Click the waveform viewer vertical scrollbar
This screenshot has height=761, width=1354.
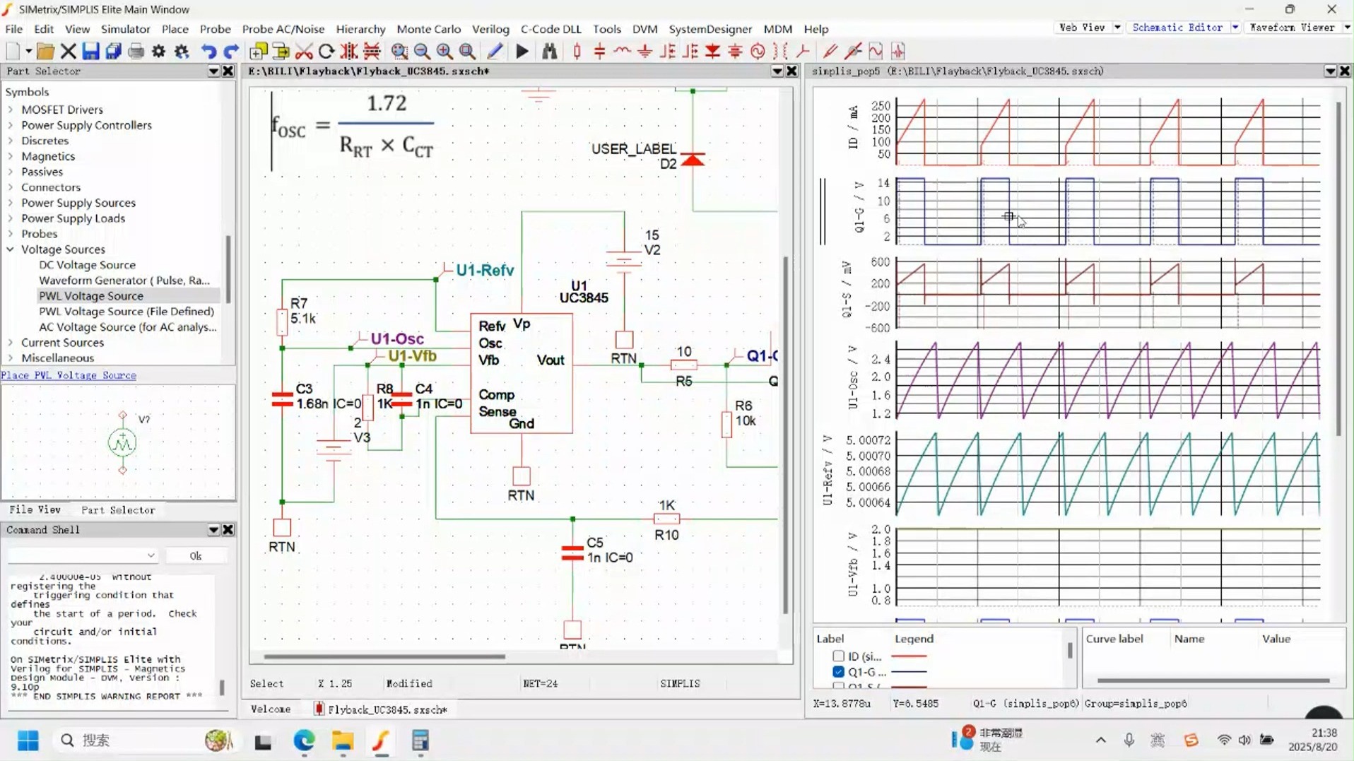[x=1338, y=269]
